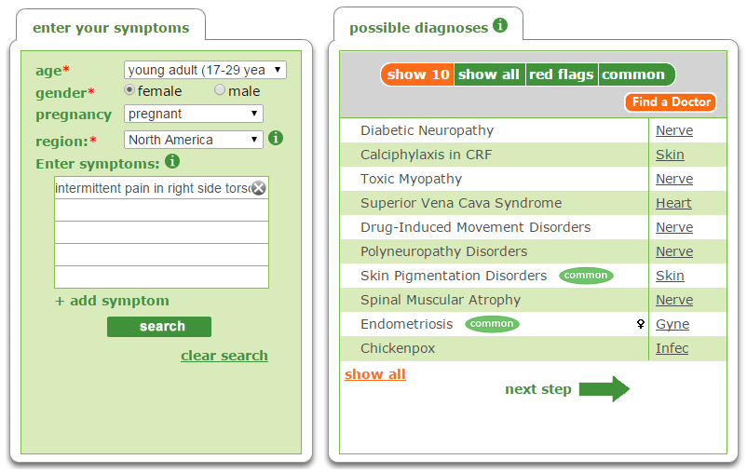Click common badge beside Skin Pigmentation Disorders
The height and width of the screenshot is (473, 747).
[x=586, y=276]
